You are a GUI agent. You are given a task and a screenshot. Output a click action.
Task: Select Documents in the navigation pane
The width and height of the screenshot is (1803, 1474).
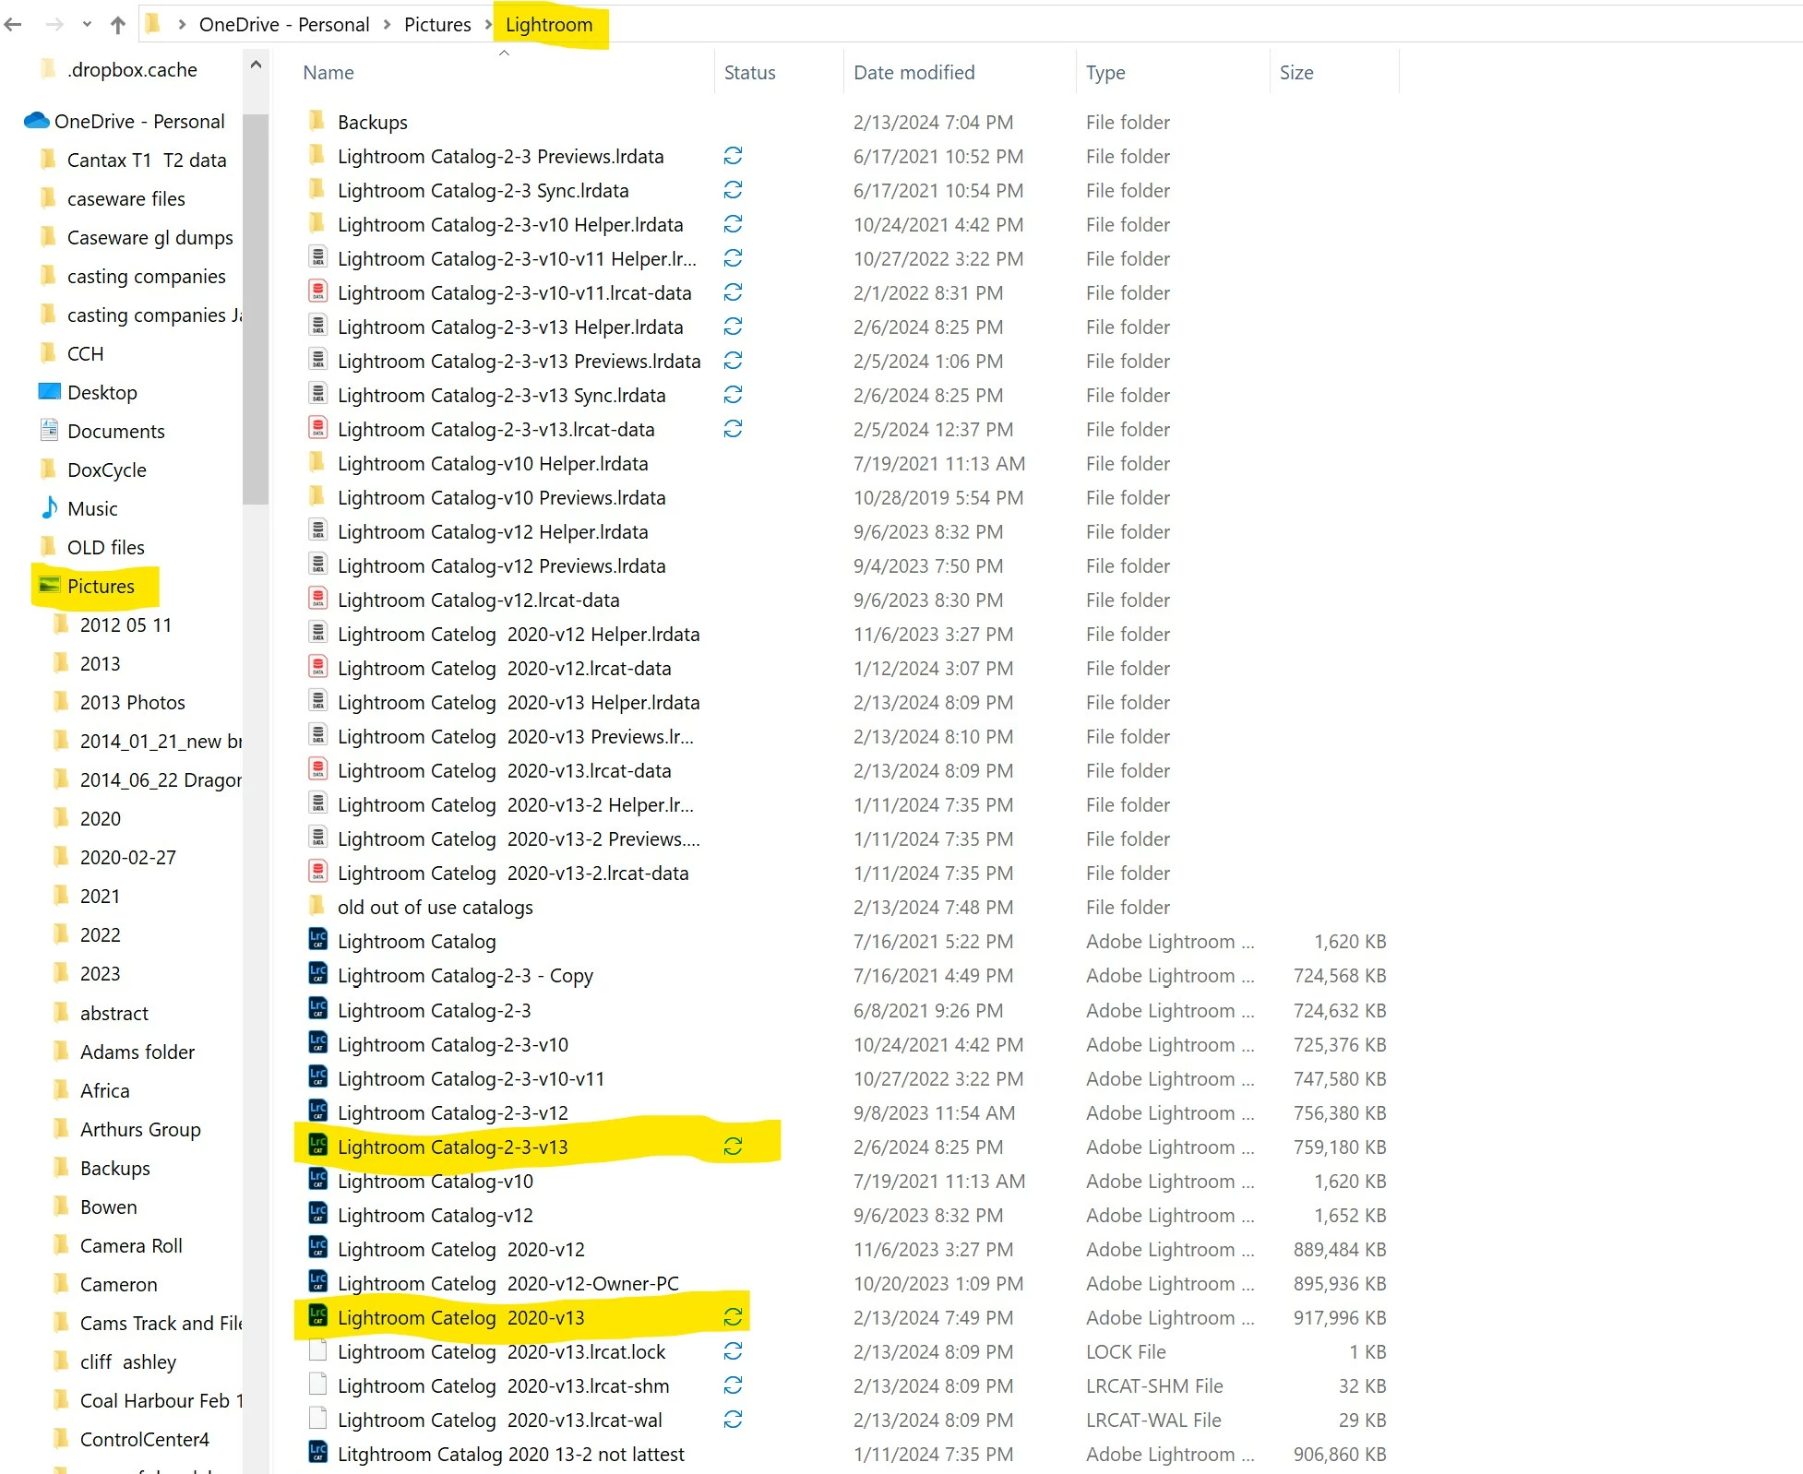click(115, 431)
